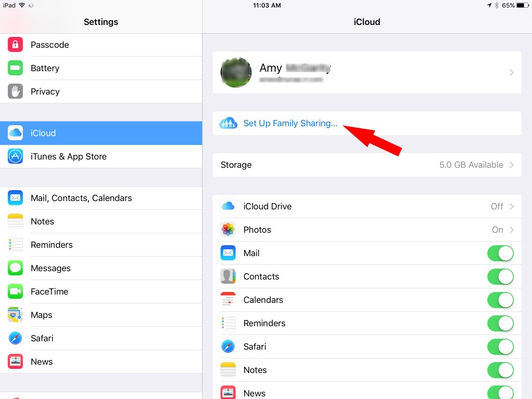Open Maps settings label

pos(42,315)
